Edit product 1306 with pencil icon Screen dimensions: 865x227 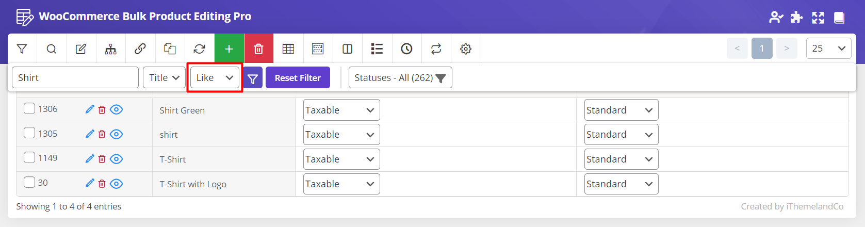(90, 109)
